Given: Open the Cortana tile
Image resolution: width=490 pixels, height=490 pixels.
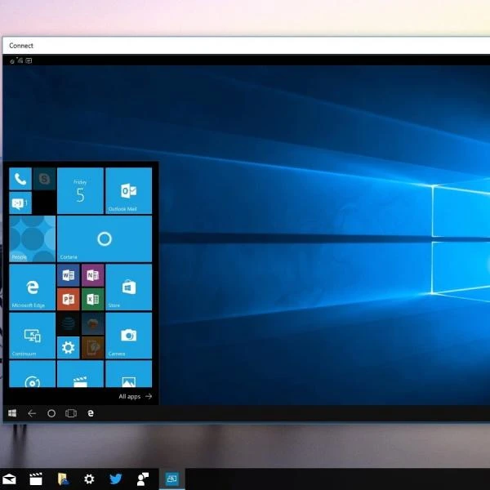Looking at the screenshot, I should pos(105,238).
